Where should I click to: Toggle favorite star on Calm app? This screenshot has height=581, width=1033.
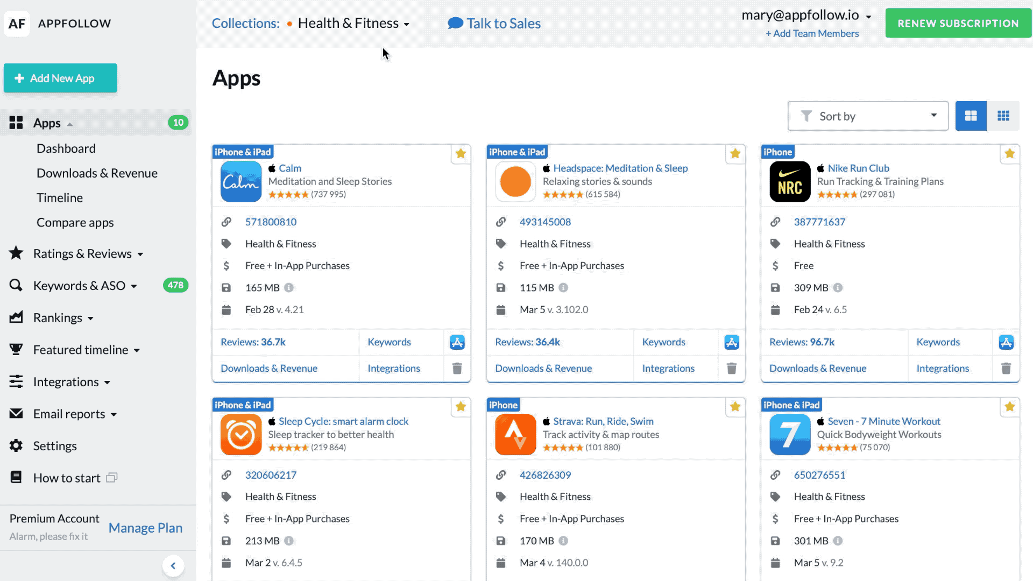tap(461, 154)
